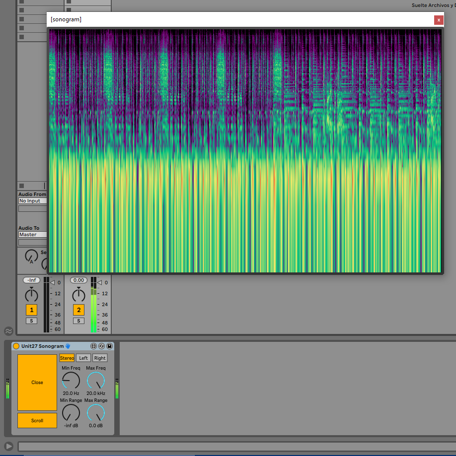Viewport: 456px width, 456px height.
Task: Switch to the Right channel mode
Action: 100,358
